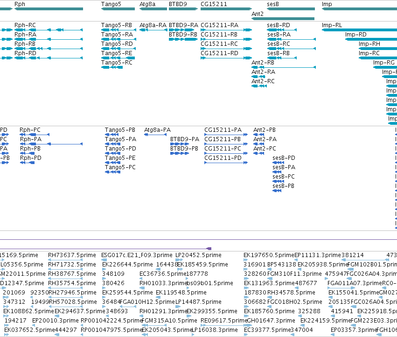Click the Ant2-RA transcript
Screen dimensions: 397x337
click(258, 77)
